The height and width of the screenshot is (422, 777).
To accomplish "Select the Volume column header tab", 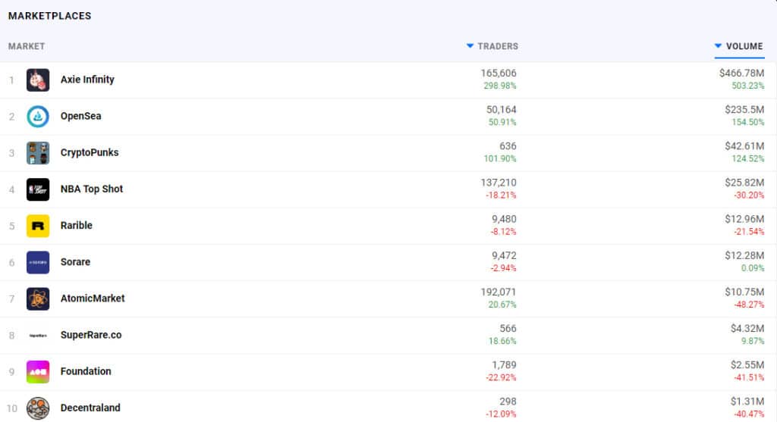I will 744,46.
